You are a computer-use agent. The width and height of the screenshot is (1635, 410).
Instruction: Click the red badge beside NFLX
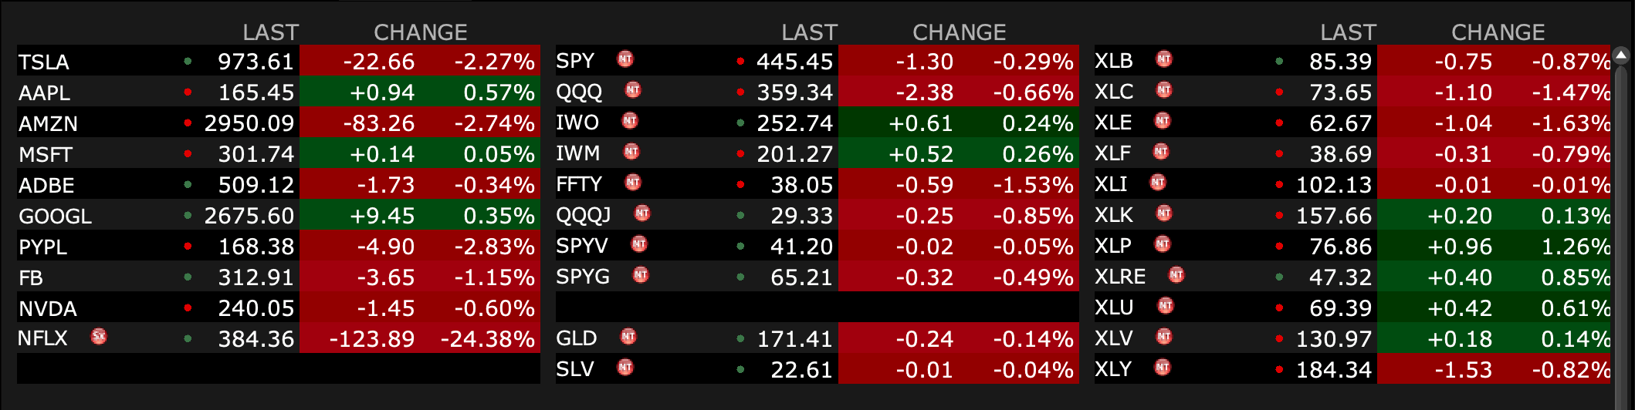tap(99, 337)
